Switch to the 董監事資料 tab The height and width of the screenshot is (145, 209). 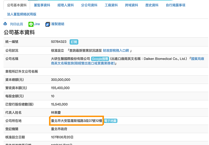pyautogui.click(x=42, y=5)
